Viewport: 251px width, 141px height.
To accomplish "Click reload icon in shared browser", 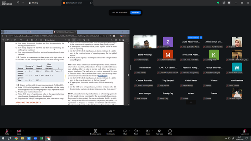I will (6, 36).
